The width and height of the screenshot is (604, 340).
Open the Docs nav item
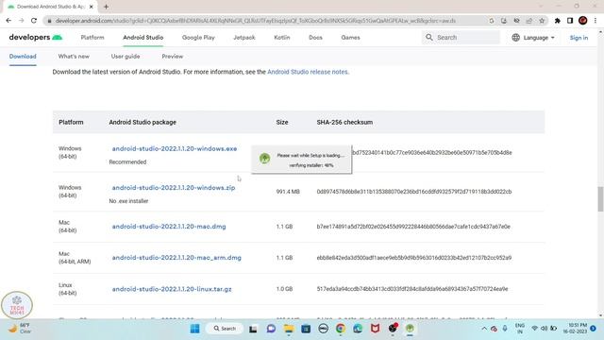(315, 38)
